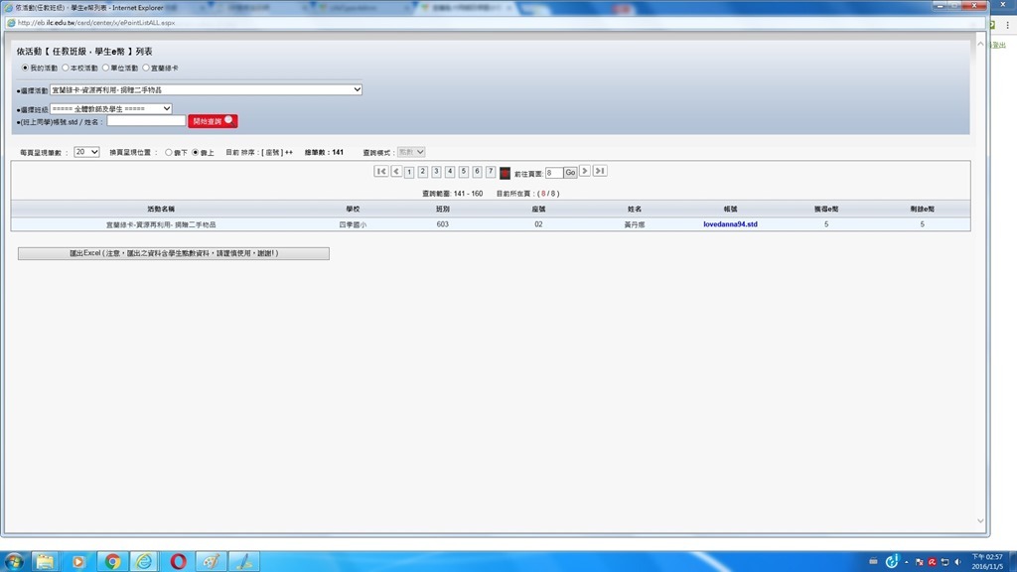Click the 帳號 column header
Image resolution: width=1017 pixels, height=572 pixels.
730,209
